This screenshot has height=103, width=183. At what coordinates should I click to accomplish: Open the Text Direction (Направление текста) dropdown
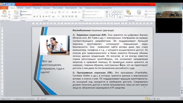(91, 11)
